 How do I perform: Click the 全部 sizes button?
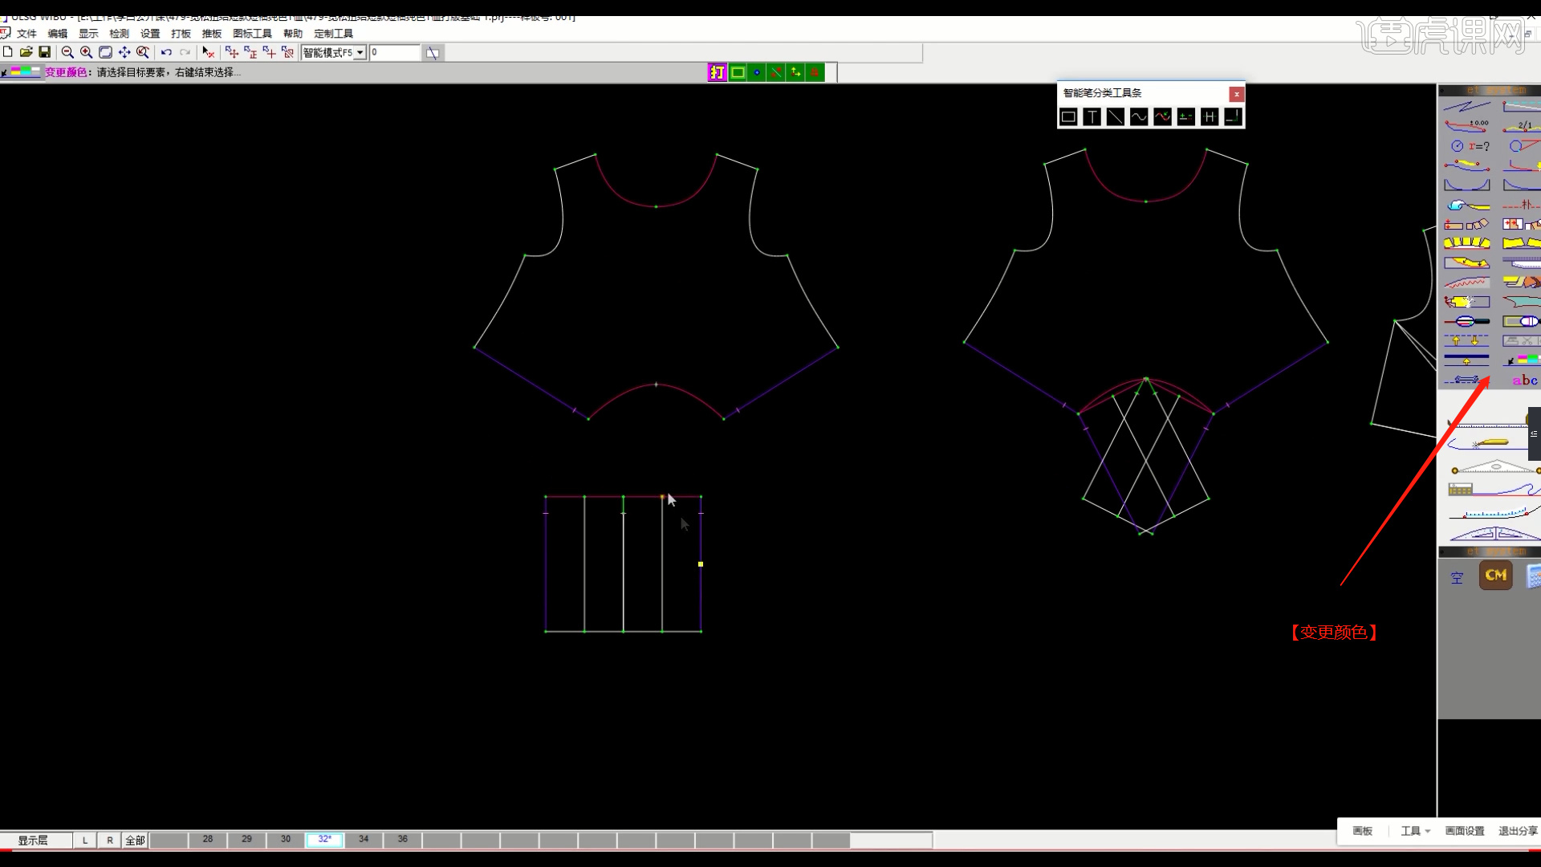coord(135,841)
